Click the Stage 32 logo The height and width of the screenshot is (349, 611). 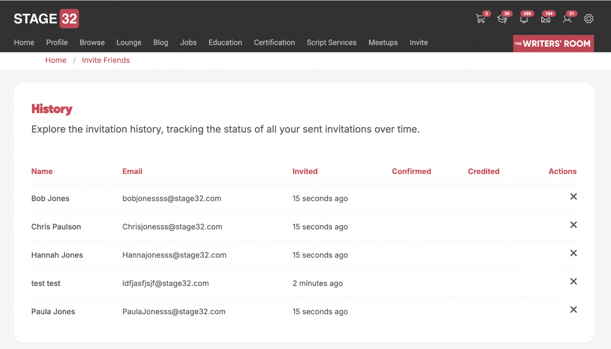coord(46,19)
